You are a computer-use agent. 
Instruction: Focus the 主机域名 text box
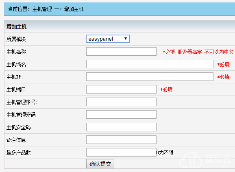tap(150, 64)
